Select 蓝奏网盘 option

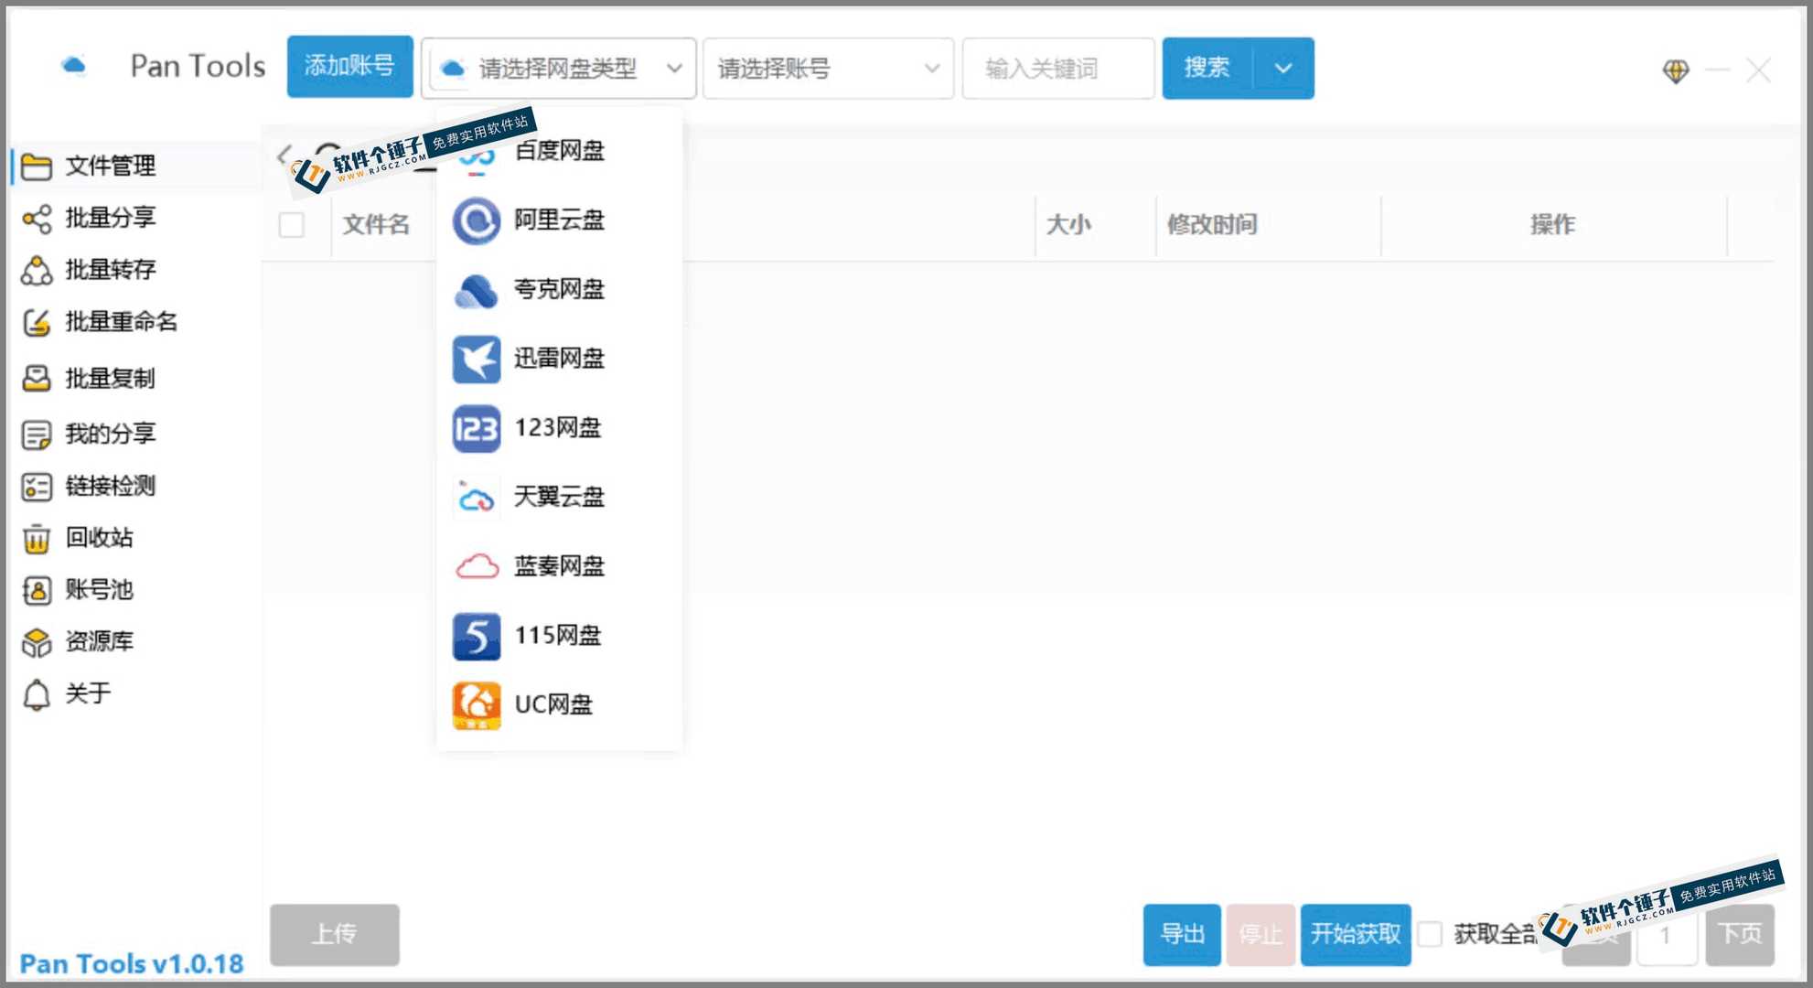560,567
